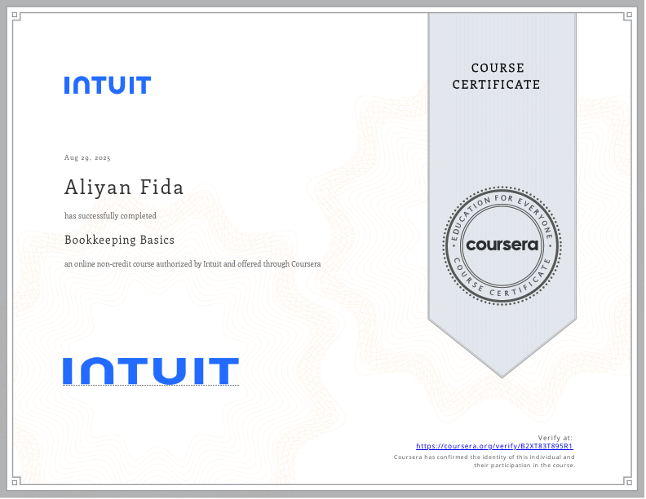The width and height of the screenshot is (646, 499).
Task: Click the 'COURSE CERTIFICATE' heading
Action: point(497,76)
